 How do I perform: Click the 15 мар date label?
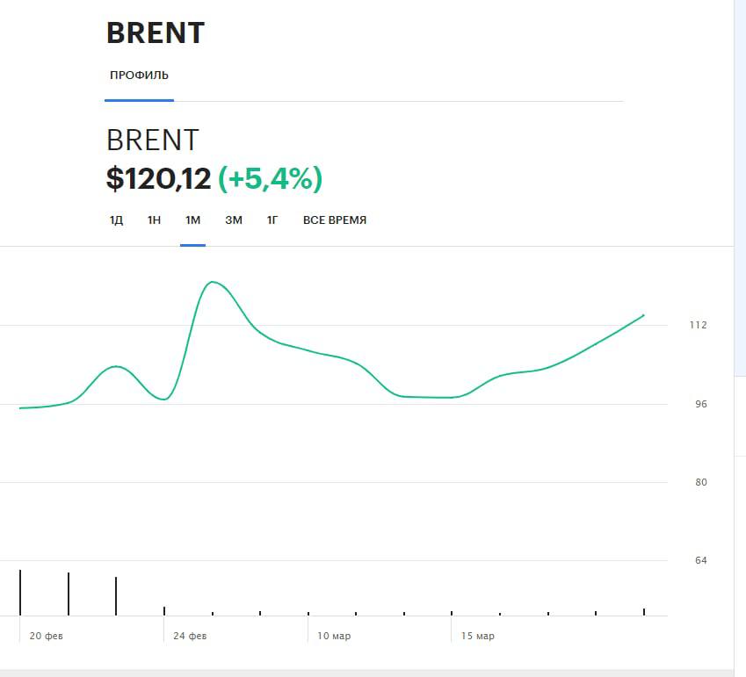478,636
